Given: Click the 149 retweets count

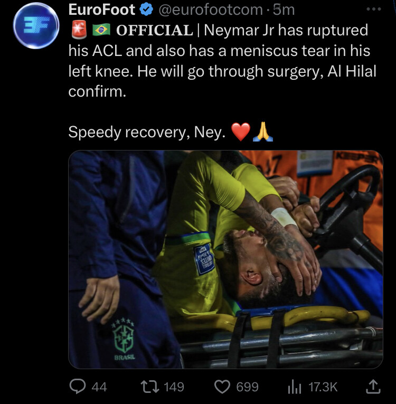Looking at the screenshot, I should point(174,387).
